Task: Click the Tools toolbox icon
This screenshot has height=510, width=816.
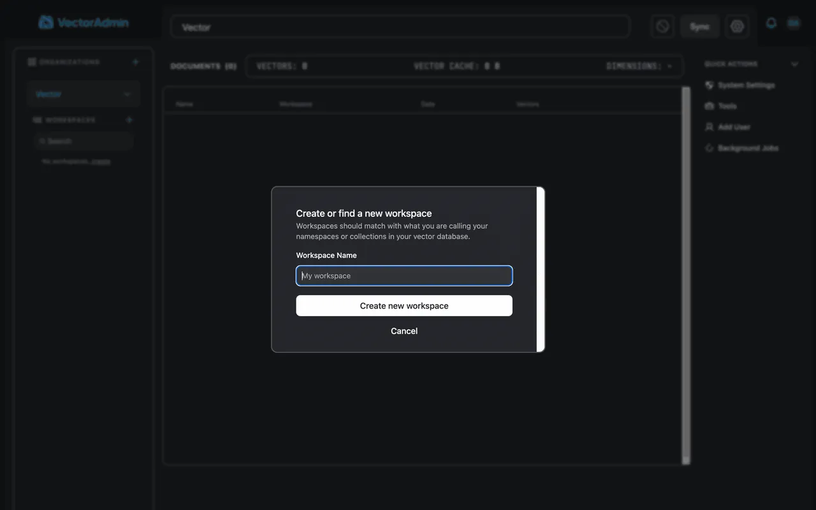Action: pyautogui.click(x=709, y=106)
